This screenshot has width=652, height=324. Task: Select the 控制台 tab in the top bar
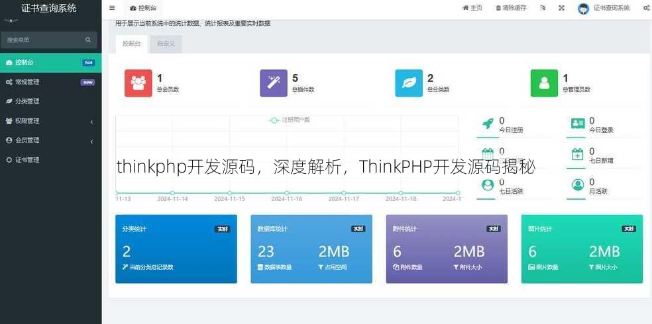[143, 9]
